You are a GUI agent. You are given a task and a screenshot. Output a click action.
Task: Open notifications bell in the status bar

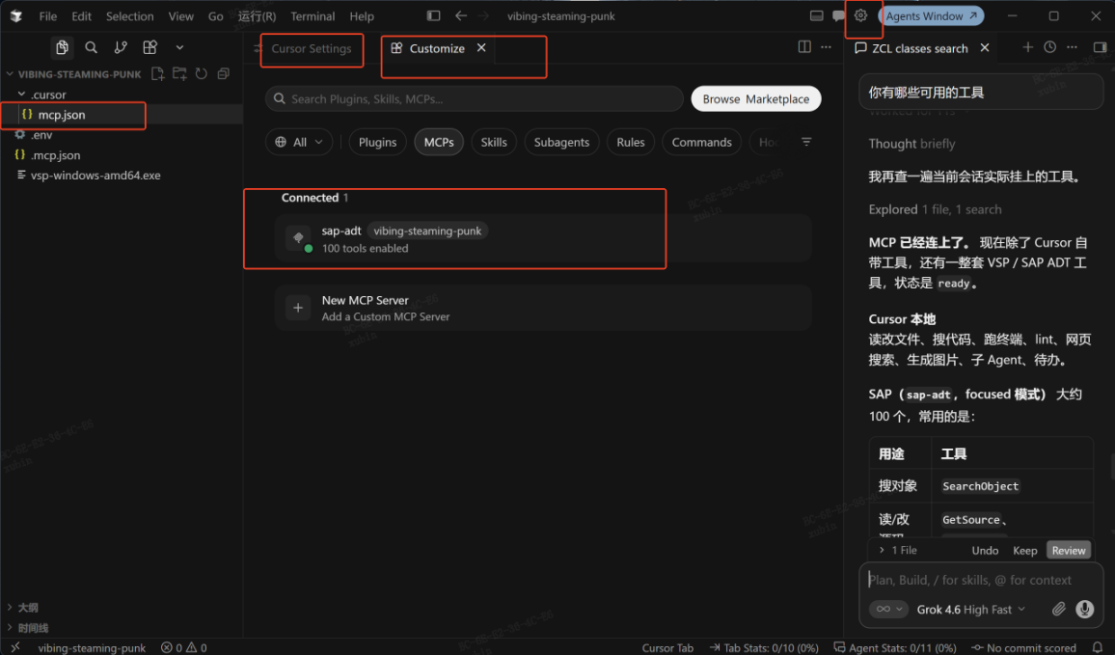(x=1098, y=647)
